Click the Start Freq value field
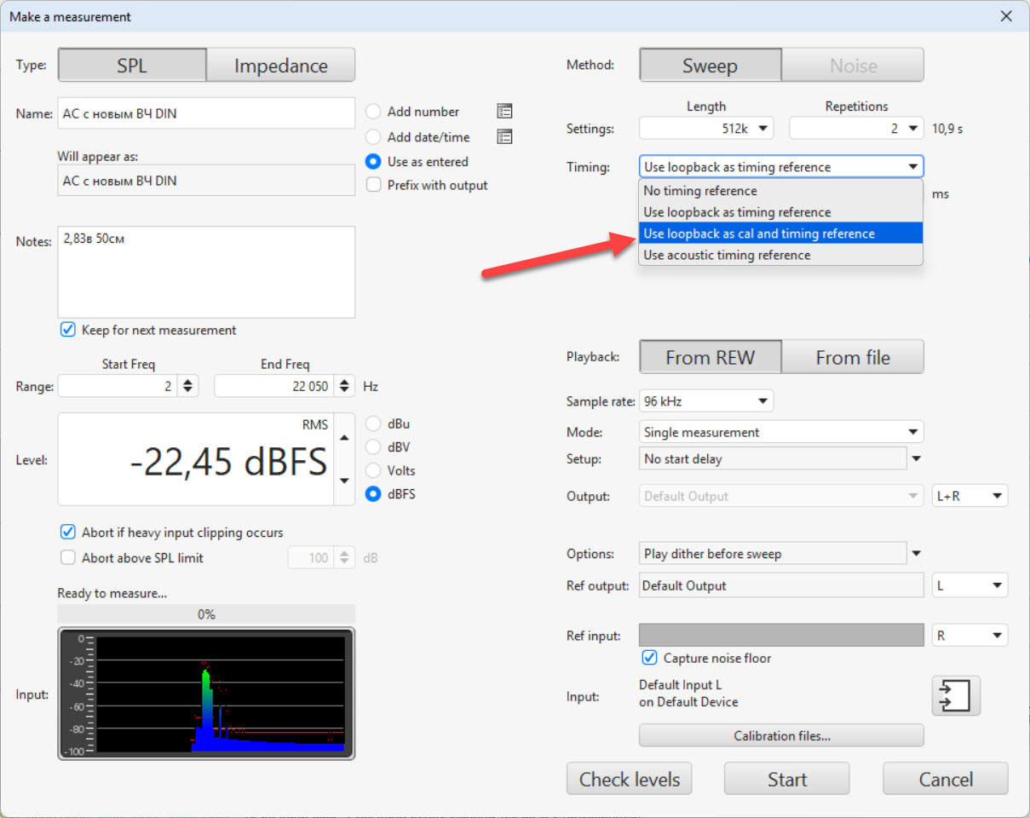1030x818 pixels. pos(119,386)
